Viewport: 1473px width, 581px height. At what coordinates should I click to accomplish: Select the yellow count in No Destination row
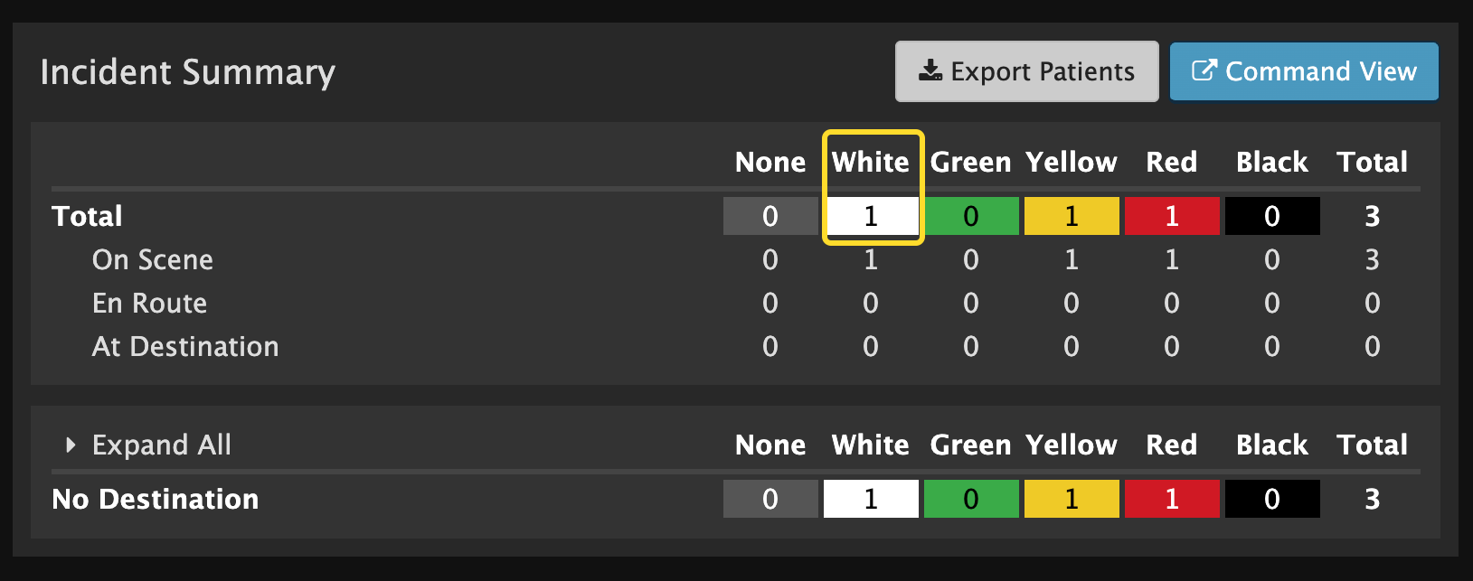pyautogui.click(x=1071, y=498)
